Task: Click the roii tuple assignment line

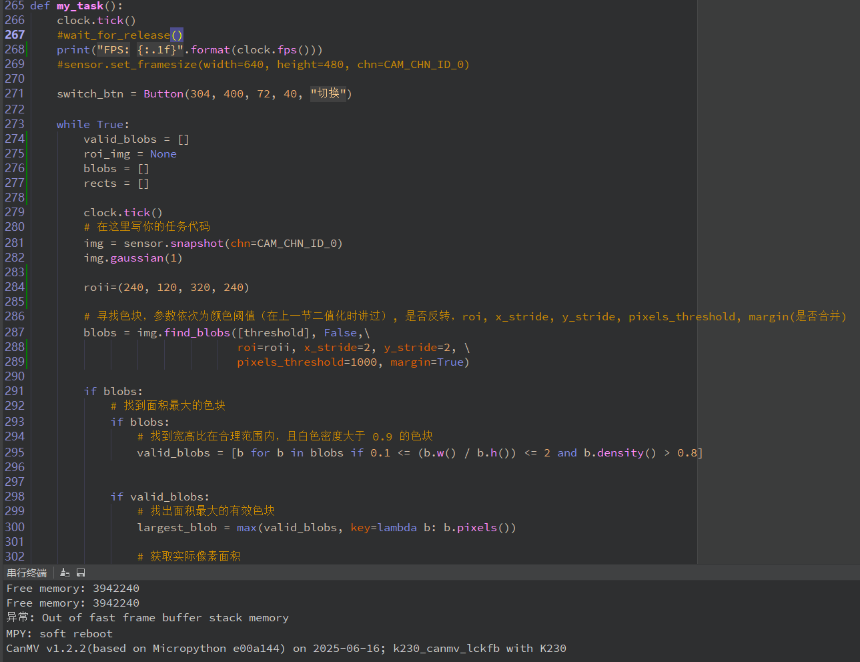Action: pos(166,288)
